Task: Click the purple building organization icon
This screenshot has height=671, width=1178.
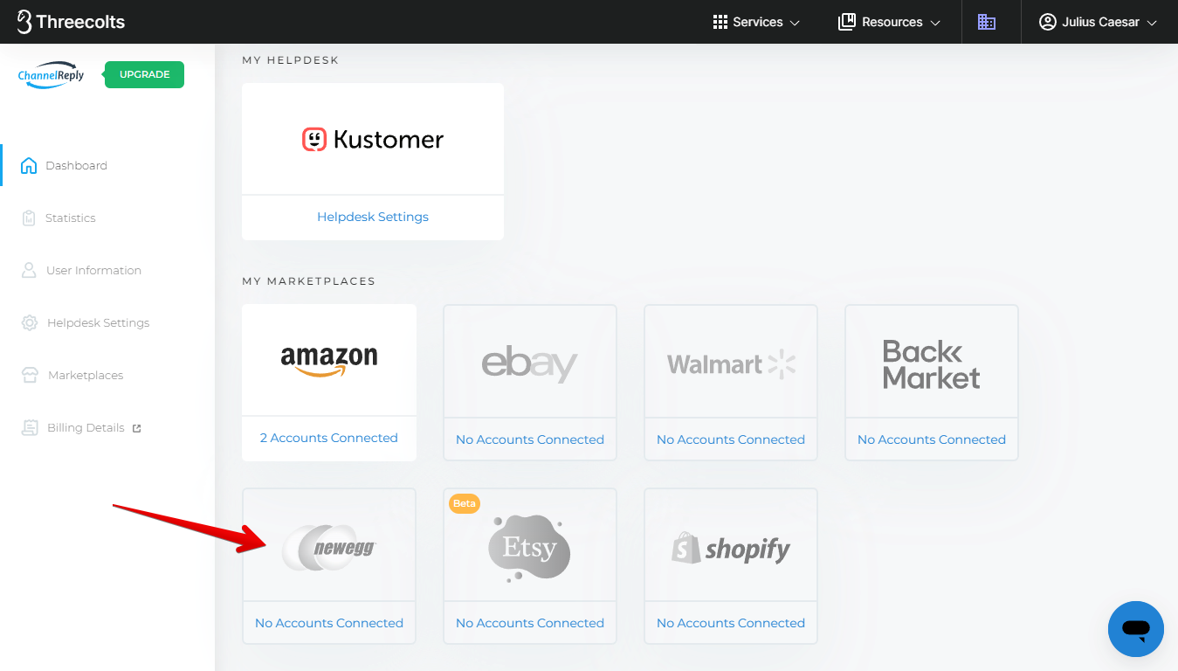Action: tap(987, 22)
